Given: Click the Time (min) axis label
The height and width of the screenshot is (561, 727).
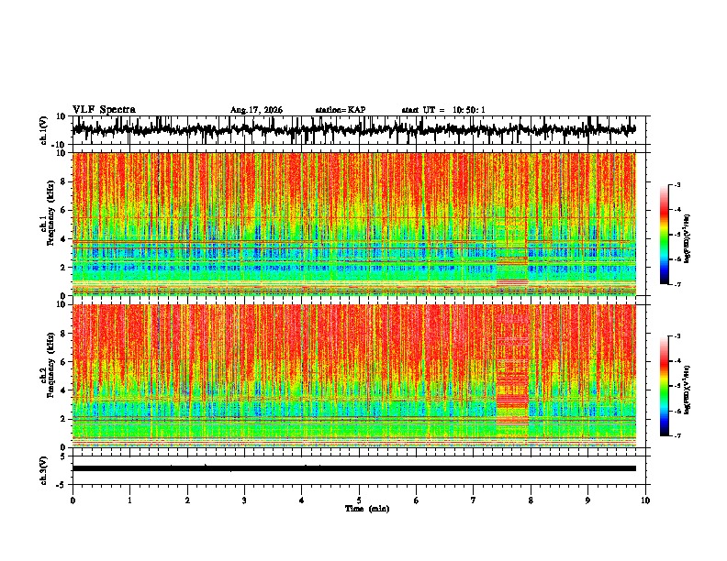Looking at the screenshot, I should [367, 509].
